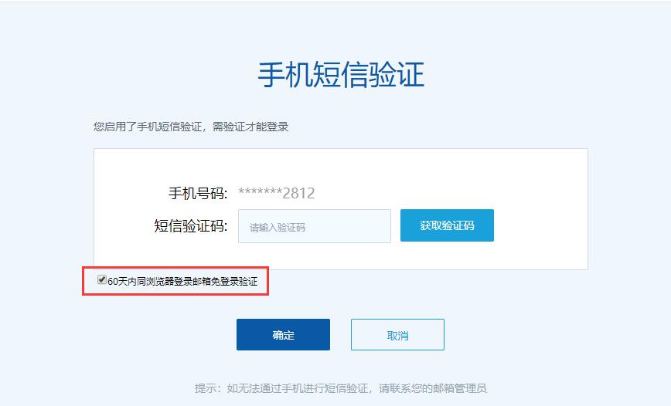The width and height of the screenshot is (671, 406).
Task: Click the 手机短信验证 page heading
Action: point(341,74)
